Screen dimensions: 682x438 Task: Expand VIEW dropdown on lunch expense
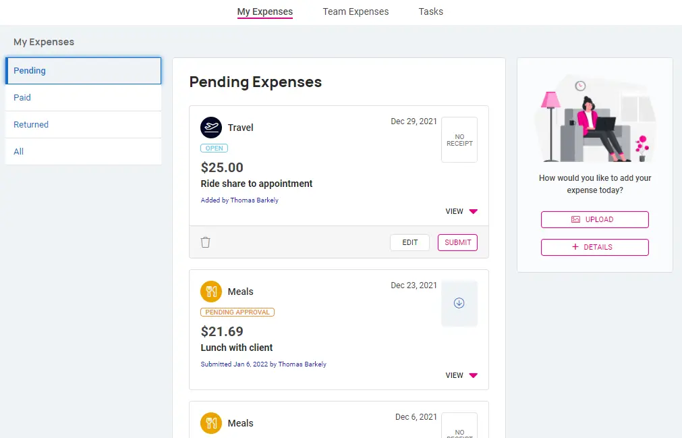pyautogui.click(x=461, y=375)
